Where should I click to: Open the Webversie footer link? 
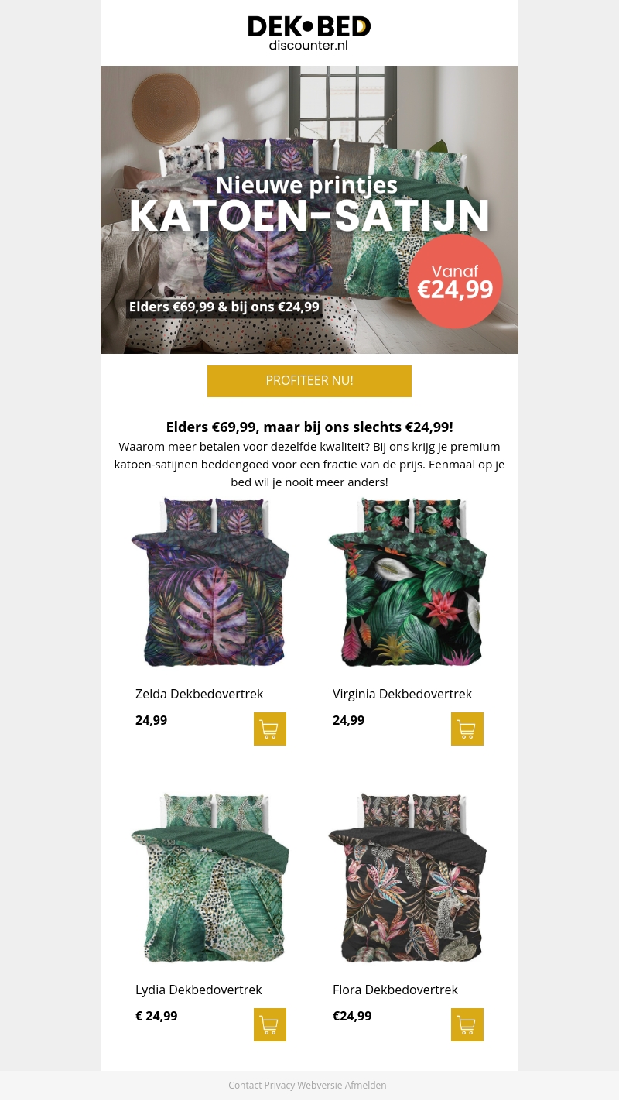pos(320,1086)
